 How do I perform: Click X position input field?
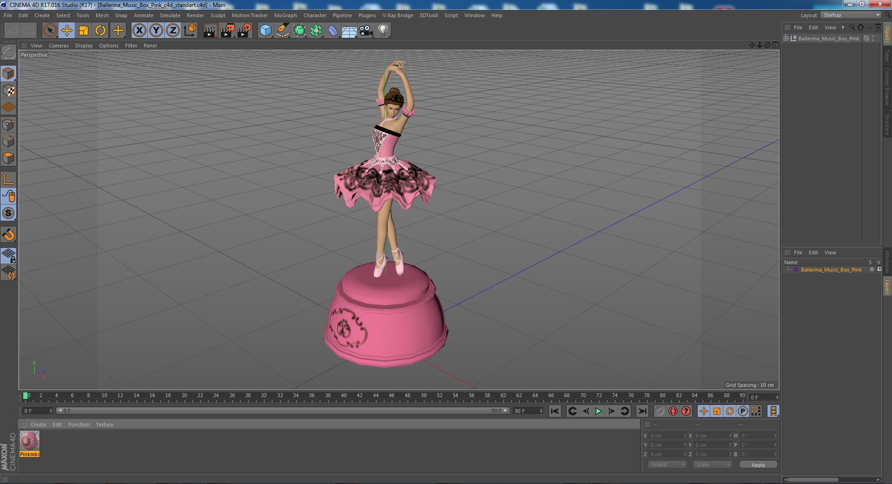[667, 436]
